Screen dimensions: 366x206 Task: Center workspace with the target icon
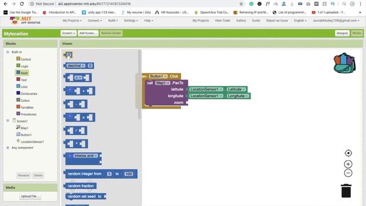click(348, 153)
